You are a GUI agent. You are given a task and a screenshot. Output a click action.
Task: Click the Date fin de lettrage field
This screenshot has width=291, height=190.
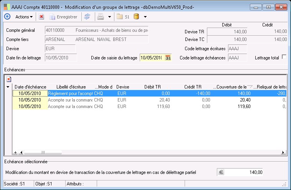[x=61, y=58]
